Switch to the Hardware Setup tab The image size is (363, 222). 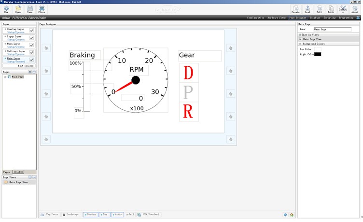tap(277, 17)
